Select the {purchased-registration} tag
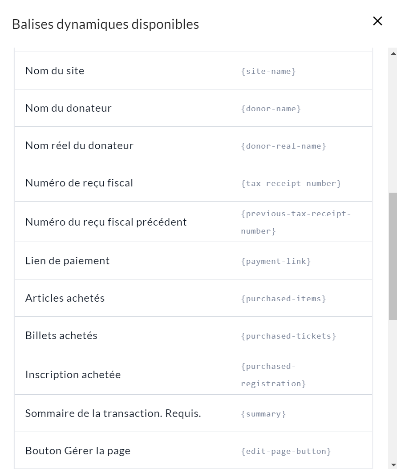The image size is (397, 469). (x=273, y=375)
